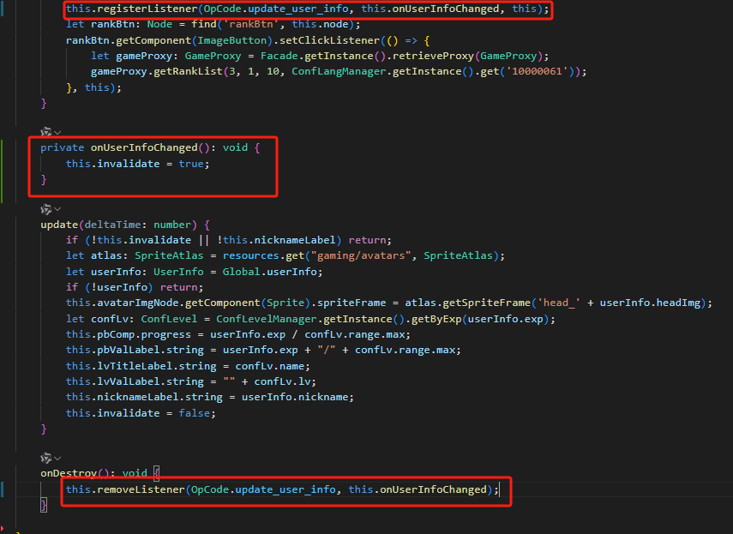The width and height of the screenshot is (733, 534).
Task: Click the lv property of confLv
Action: click(x=304, y=381)
